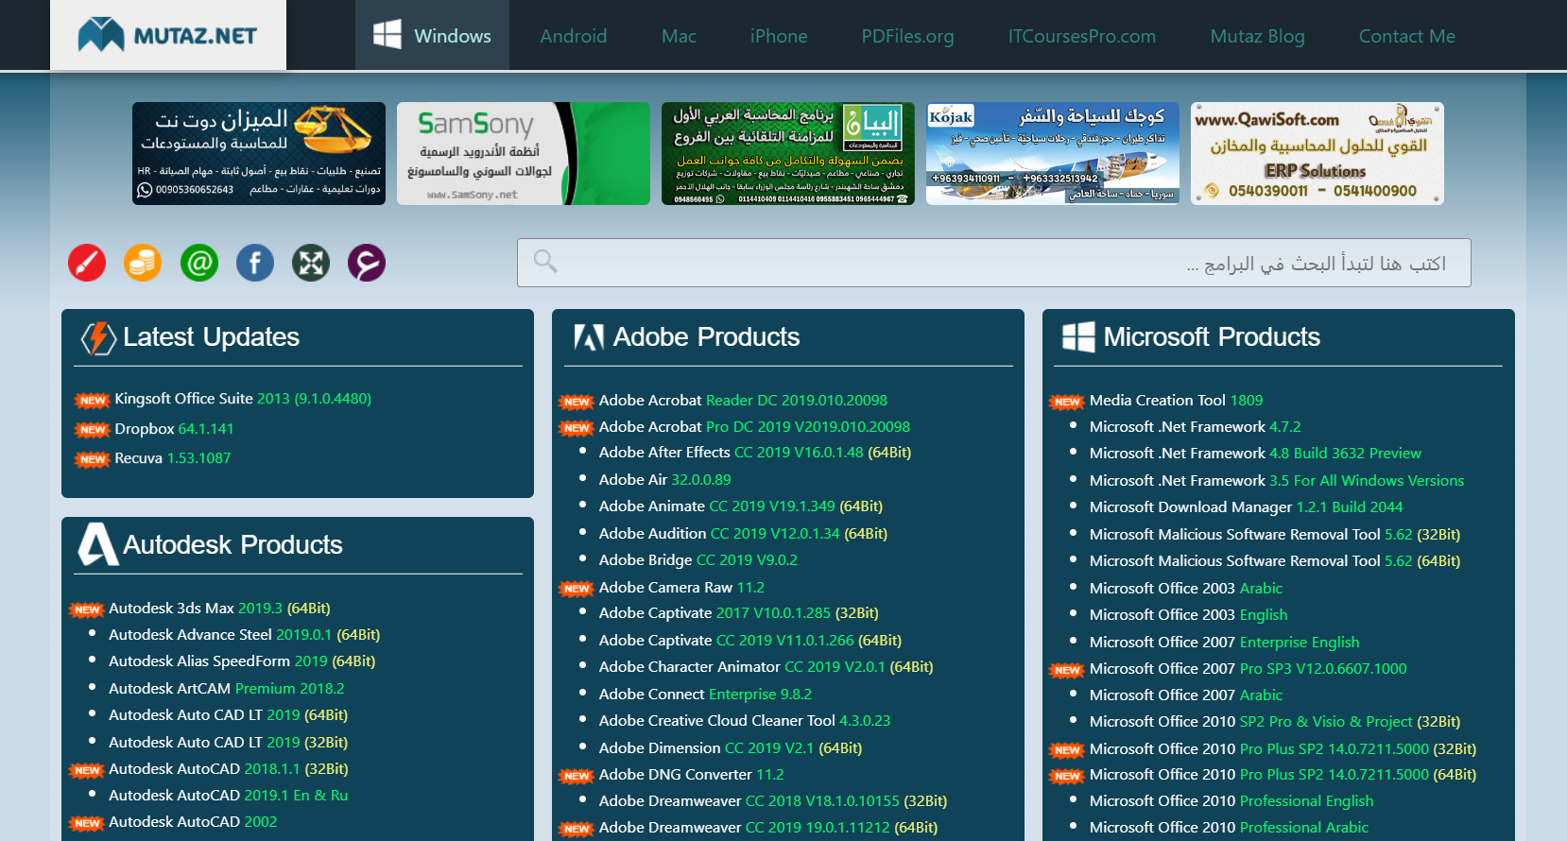Open ITCoursesPro.com from the navigation bar

point(1082,36)
